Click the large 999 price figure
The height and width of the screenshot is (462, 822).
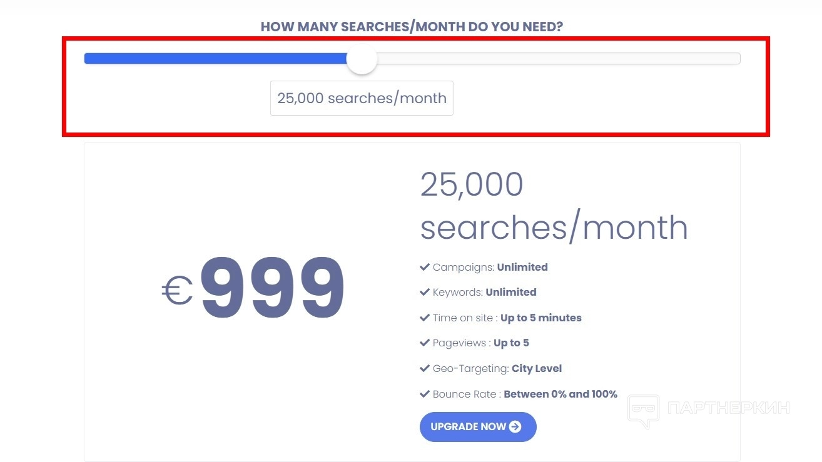pos(273,288)
